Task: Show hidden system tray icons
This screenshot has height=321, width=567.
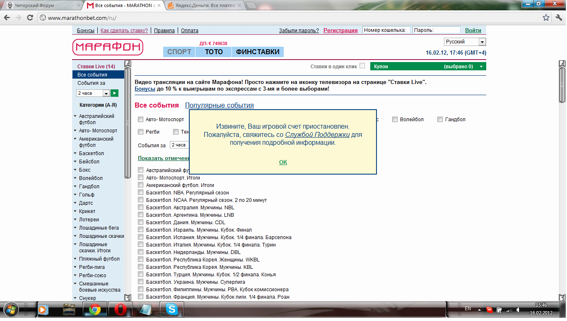Action: pyautogui.click(x=479, y=309)
